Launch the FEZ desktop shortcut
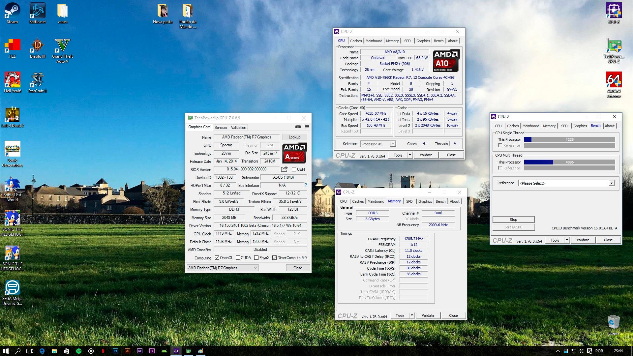Viewport: 633px width, 356px height. tap(12, 48)
